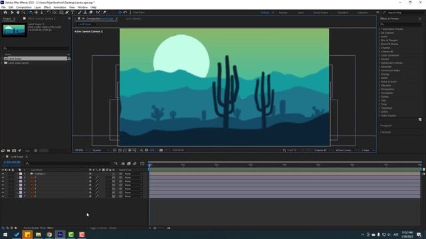Screen dimensions: 426x239
Task: Click the Effects & Presets search field
Action: click(400, 25)
